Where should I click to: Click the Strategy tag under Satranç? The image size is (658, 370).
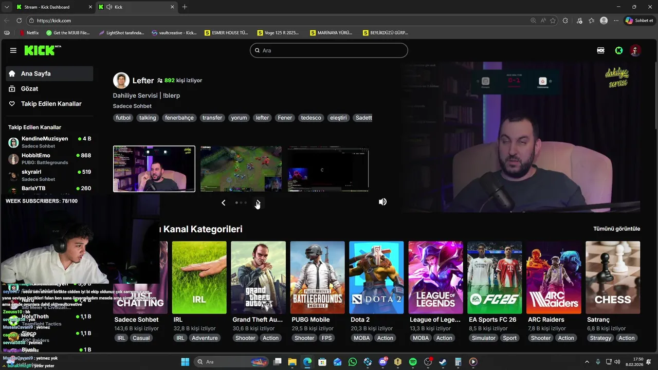pos(600,338)
